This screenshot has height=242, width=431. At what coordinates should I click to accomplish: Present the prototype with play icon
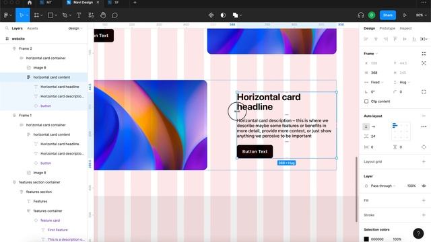click(x=405, y=15)
